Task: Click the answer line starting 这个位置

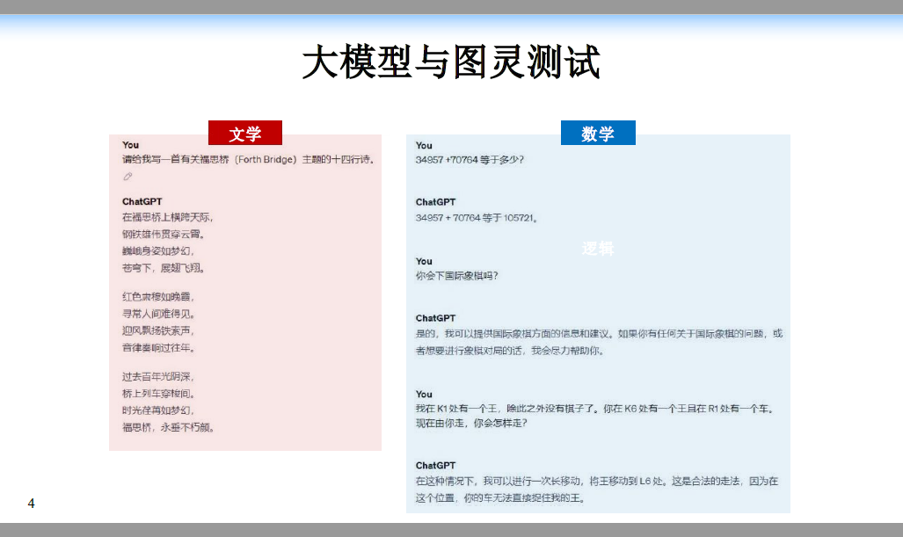Action: 500,497
